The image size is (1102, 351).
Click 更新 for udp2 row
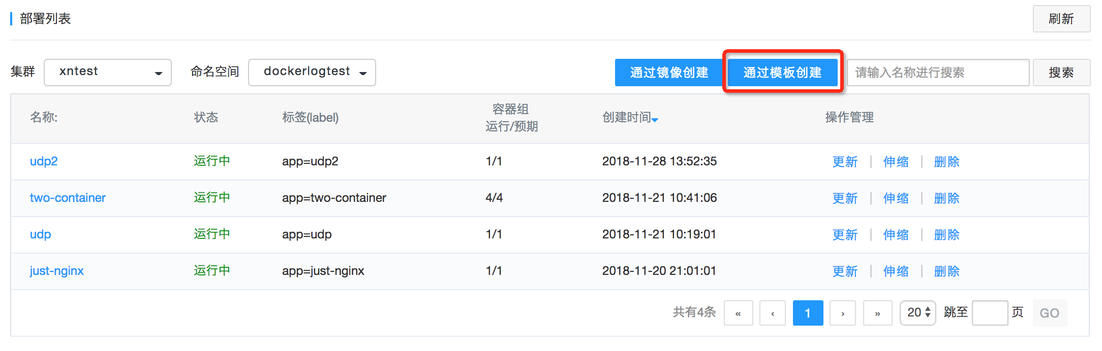click(x=845, y=162)
